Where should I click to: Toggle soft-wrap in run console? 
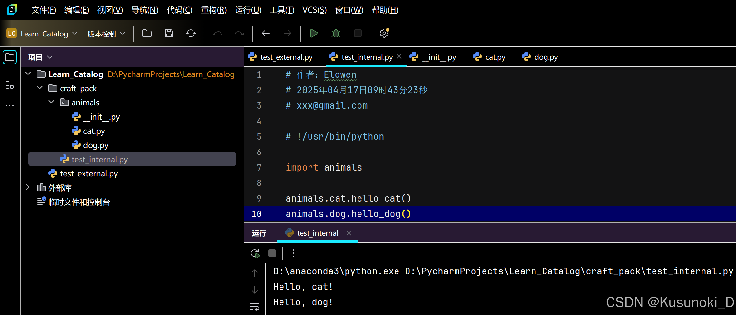click(x=255, y=307)
